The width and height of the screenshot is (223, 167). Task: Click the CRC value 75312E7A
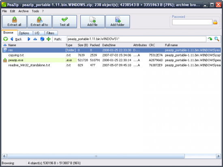(x=156, y=55)
